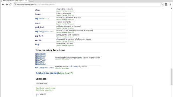The image size is (173, 97).
Task: Open the emplace_back member function link
Action: click(x=41, y=32)
